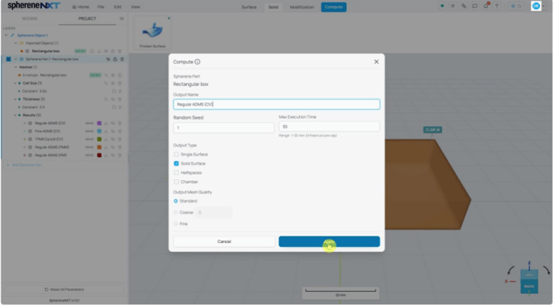Click the download icon on Rectangular box row
Image resolution: width=554 pixels, height=305 pixels.
tap(99, 51)
